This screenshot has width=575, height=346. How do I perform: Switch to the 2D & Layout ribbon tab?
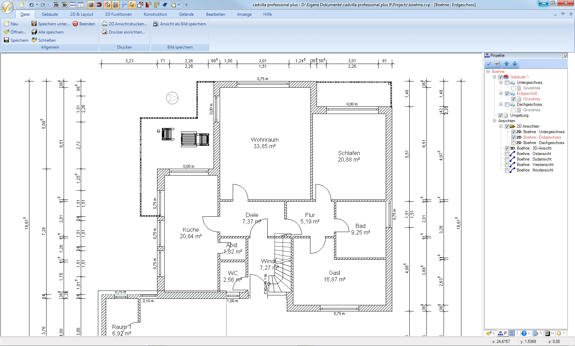(81, 14)
